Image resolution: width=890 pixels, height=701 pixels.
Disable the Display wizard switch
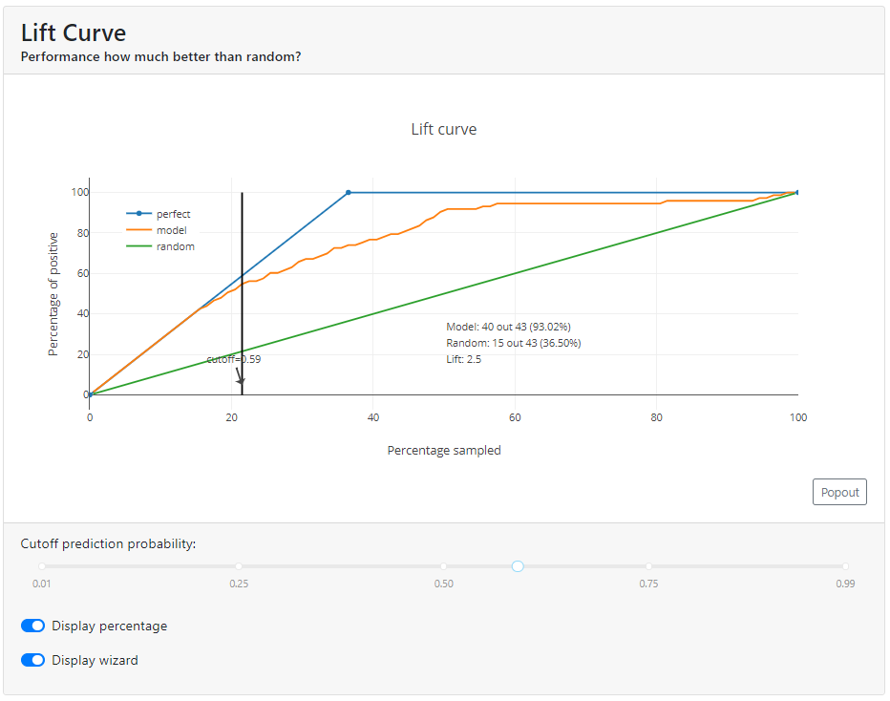tap(33, 660)
